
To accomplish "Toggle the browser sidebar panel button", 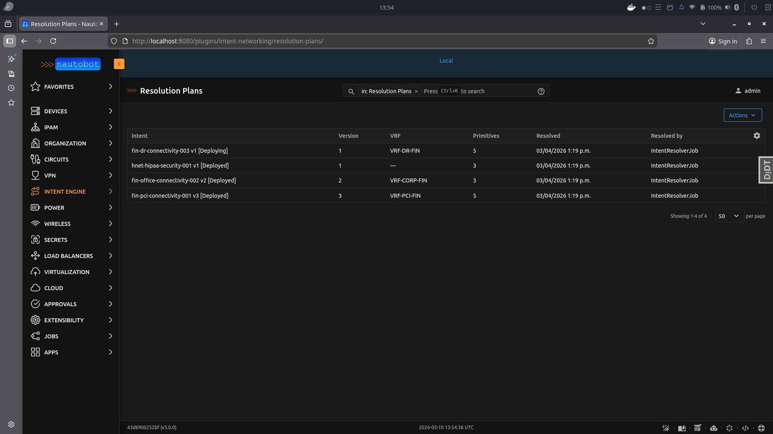I will 10,41.
